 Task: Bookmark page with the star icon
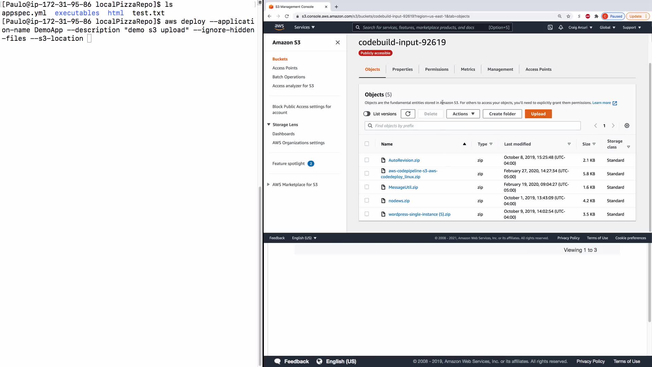(568, 16)
